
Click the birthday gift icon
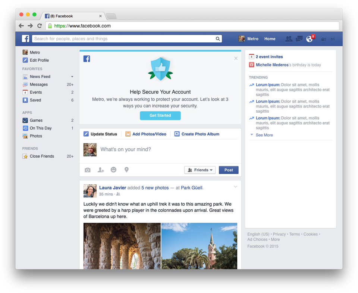[x=251, y=65]
